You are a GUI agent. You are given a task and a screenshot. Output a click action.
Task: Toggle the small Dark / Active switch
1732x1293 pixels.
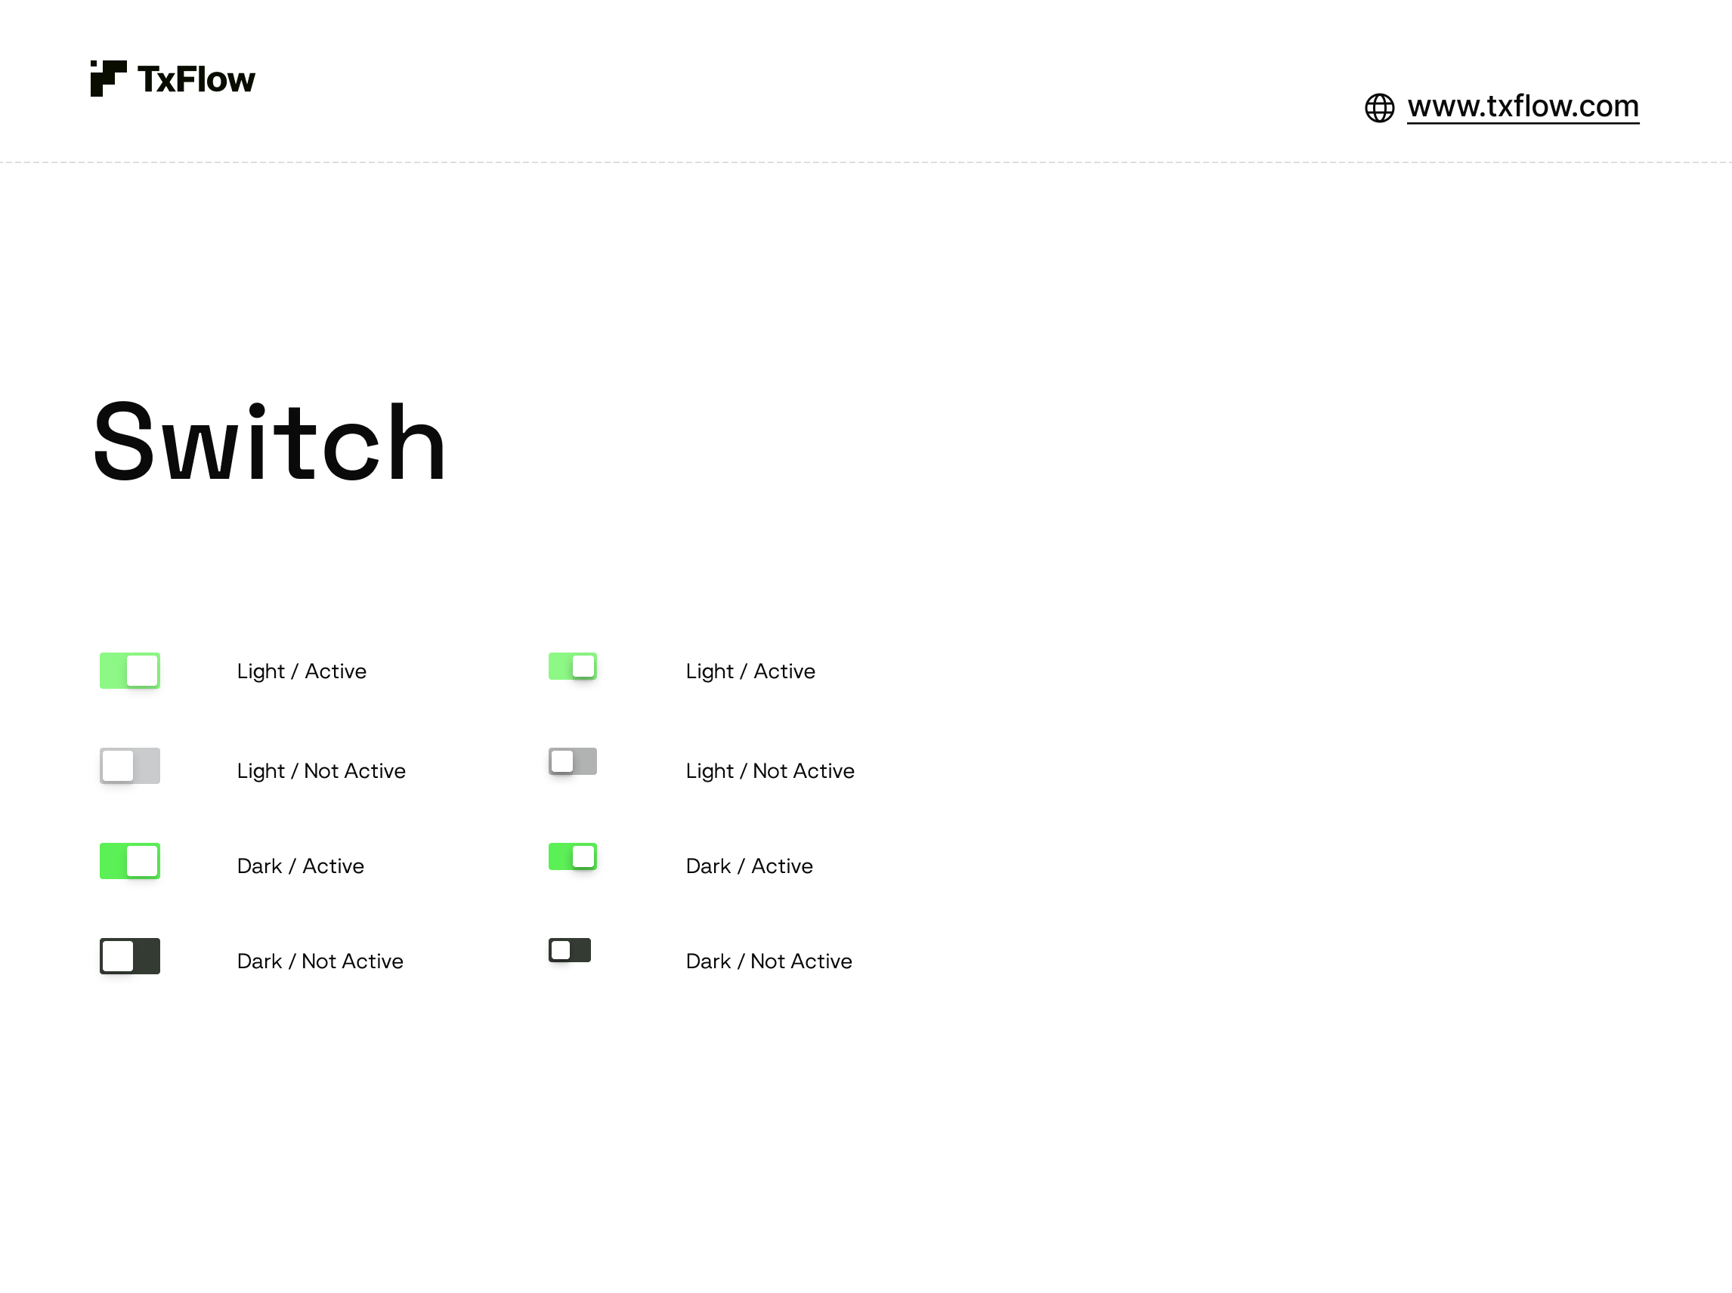572,857
